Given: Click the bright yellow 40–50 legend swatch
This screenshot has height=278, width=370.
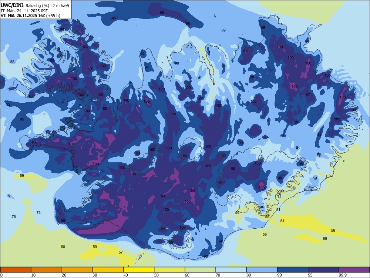Looking at the screenshot, I should pyautogui.click(x=139, y=270).
